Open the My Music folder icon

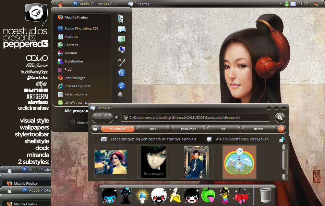[x=121, y=39]
